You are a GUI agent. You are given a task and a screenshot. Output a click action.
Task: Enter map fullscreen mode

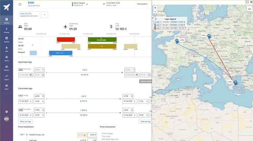[x=247, y=2]
